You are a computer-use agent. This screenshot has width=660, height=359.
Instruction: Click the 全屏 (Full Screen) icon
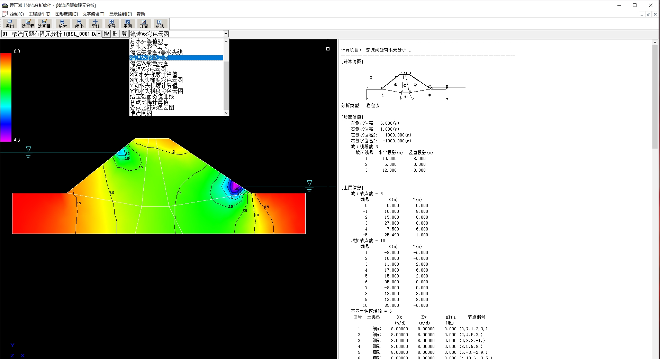pos(111,24)
